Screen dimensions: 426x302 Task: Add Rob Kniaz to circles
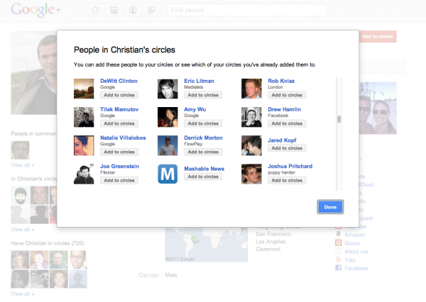click(x=287, y=95)
